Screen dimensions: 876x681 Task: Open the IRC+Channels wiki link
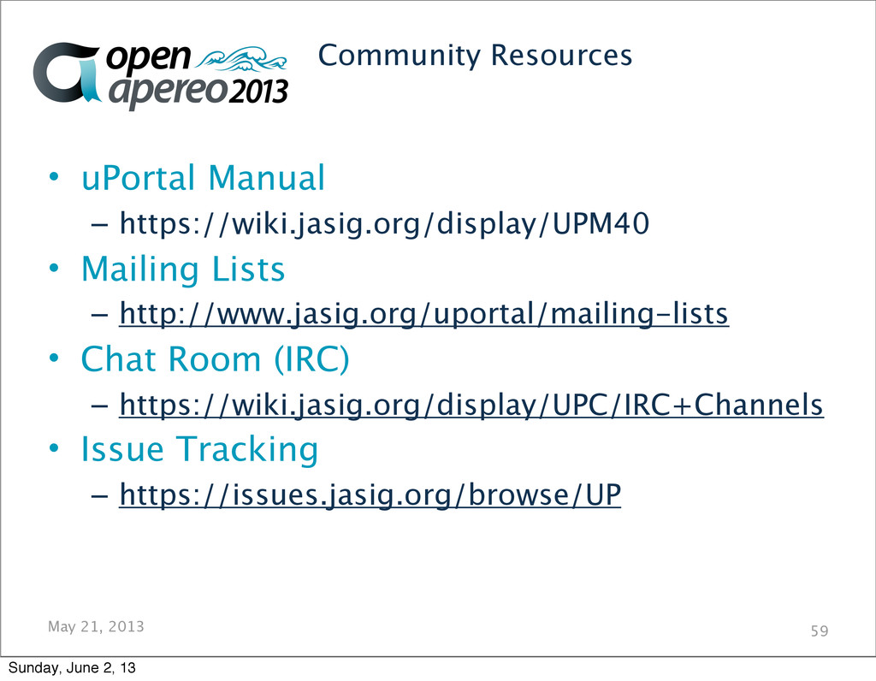tap(471, 405)
